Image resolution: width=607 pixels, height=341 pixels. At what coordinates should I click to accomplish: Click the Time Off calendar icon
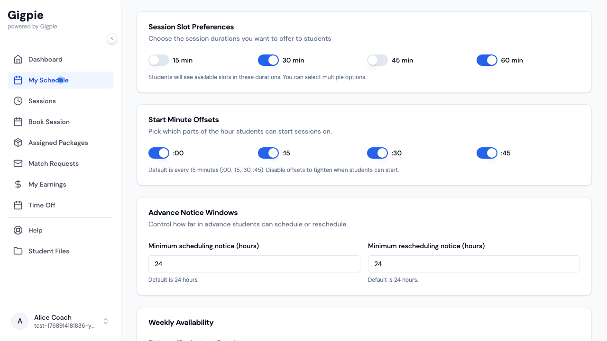[18, 205]
